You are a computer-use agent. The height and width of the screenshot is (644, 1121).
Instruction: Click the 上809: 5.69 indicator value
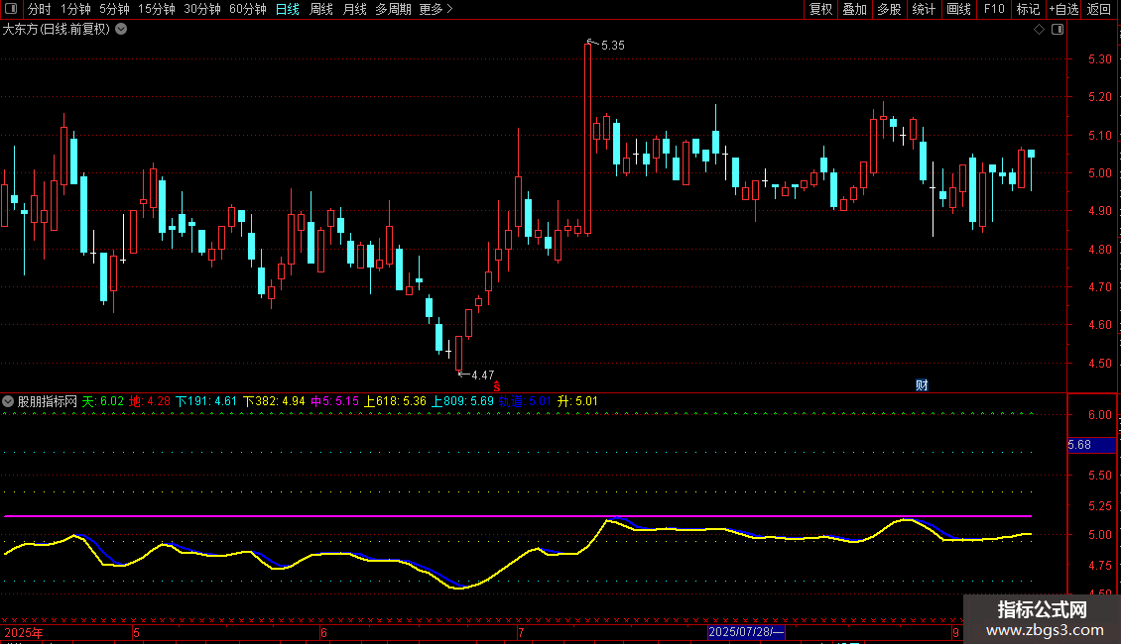pyautogui.click(x=462, y=401)
